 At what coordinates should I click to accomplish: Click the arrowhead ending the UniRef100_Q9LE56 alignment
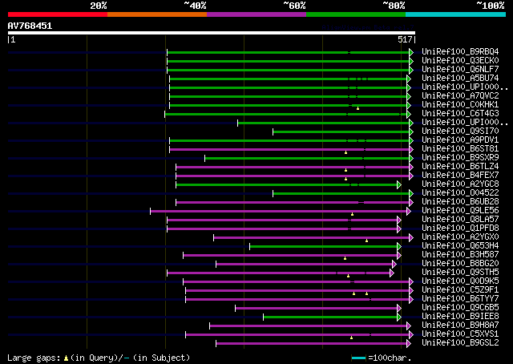[409, 212]
